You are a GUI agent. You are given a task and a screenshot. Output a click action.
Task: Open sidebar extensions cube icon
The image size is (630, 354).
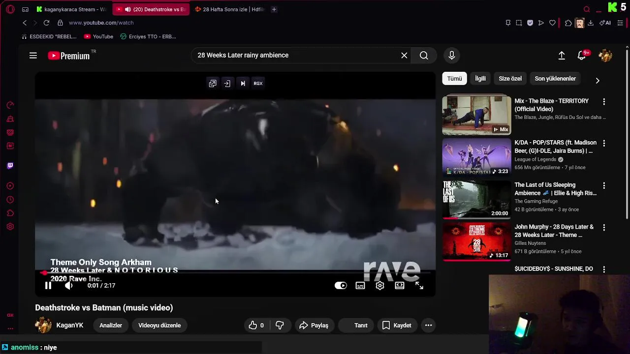[x=10, y=213]
